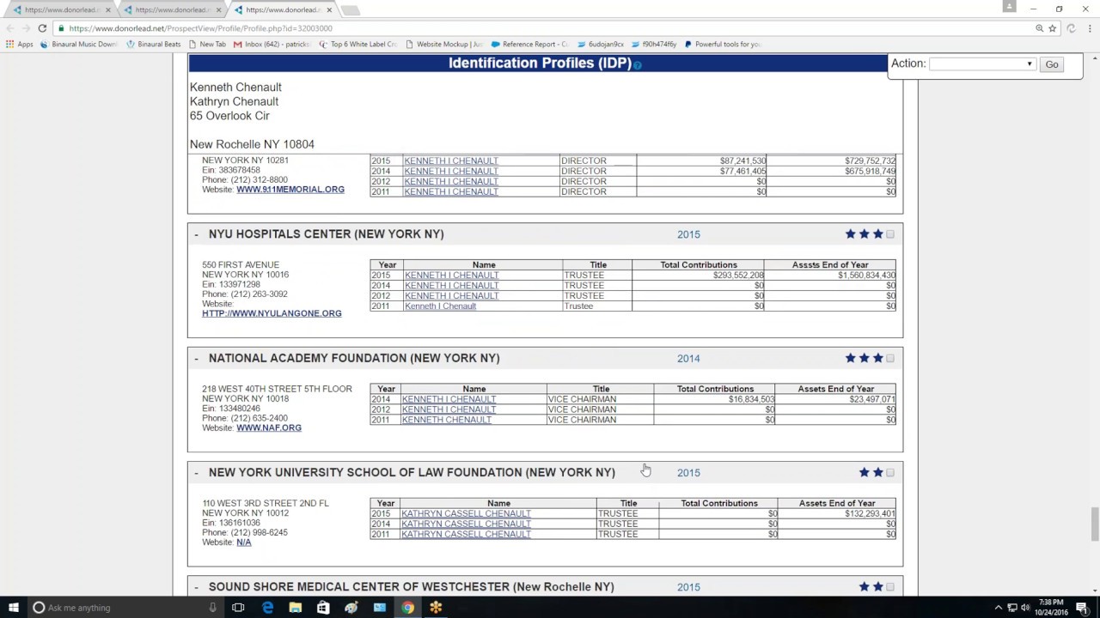Screen dimensions: 1100x618
Task: Open File Explorer from the taskbar
Action: coord(295,608)
